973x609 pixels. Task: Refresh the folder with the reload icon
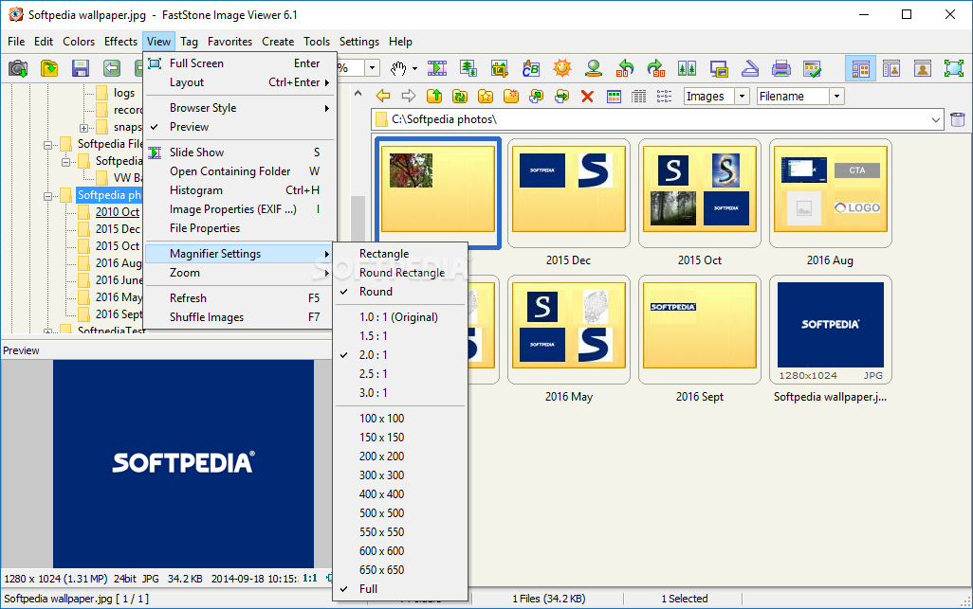coord(460,96)
